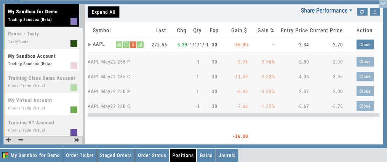Open the AAPL bar graph icon
This screenshot has height=162, width=387.
click(140, 45)
